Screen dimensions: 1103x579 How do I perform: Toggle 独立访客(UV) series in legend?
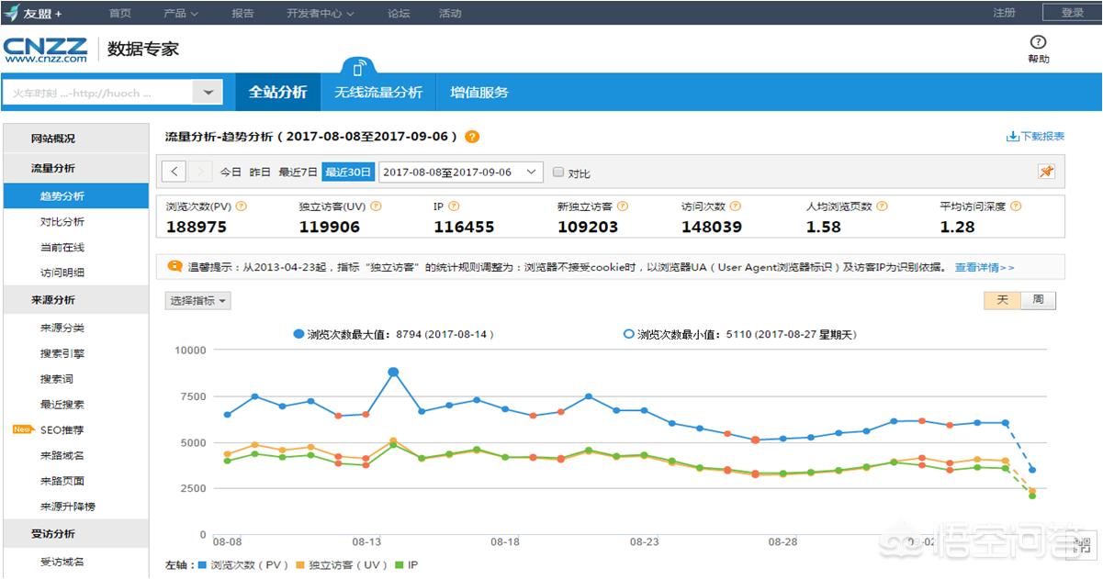(342, 566)
